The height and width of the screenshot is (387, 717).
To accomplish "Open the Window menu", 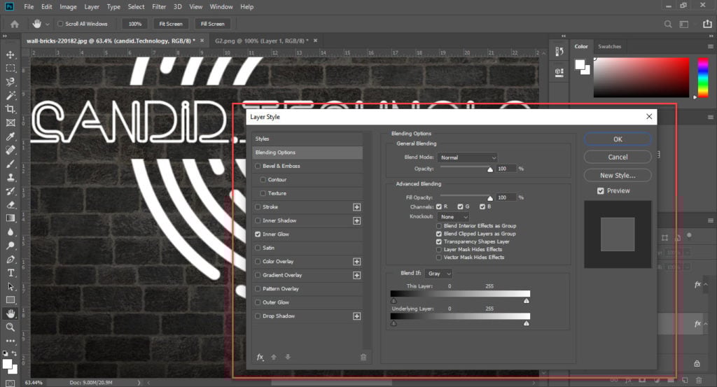I will (x=221, y=7).
